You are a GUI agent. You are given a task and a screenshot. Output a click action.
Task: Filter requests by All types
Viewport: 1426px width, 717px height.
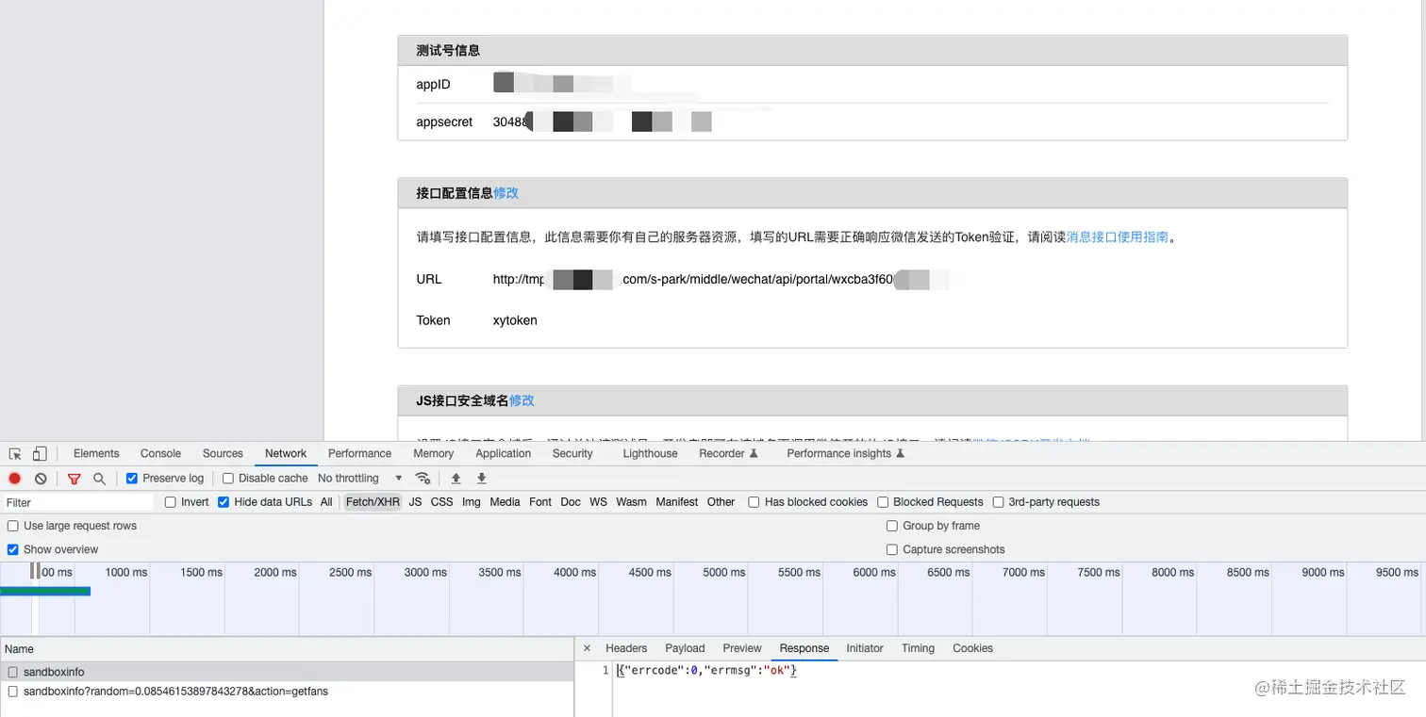326,502
